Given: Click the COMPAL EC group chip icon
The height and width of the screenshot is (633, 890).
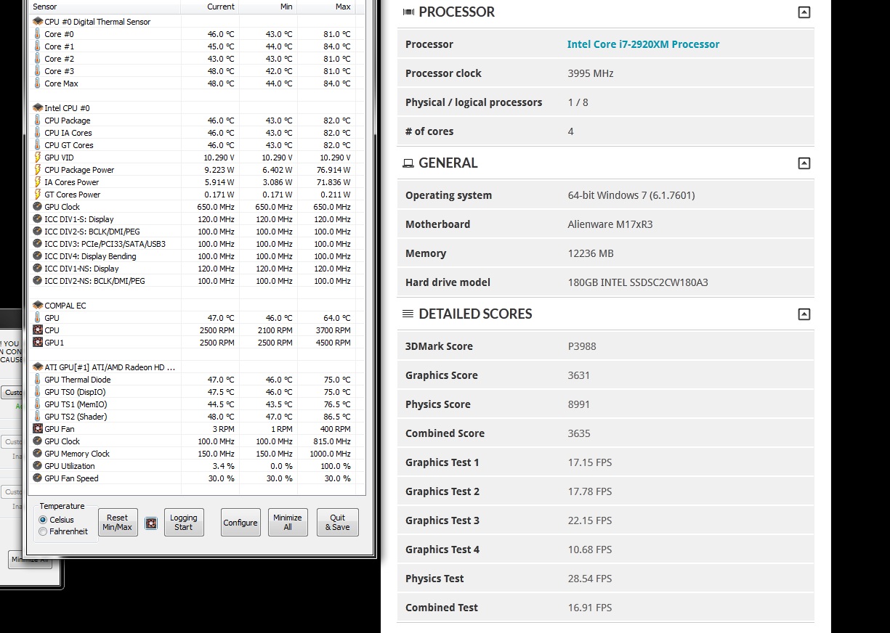Looking at the screenshot, I should [x=38, y=306].
